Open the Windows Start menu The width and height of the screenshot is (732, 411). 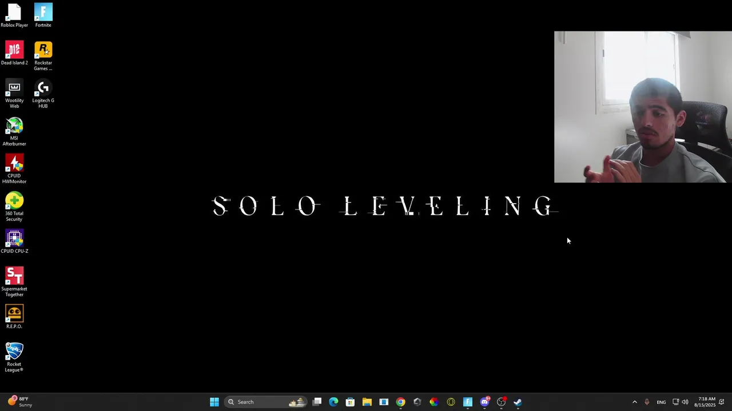coord(214,402)
